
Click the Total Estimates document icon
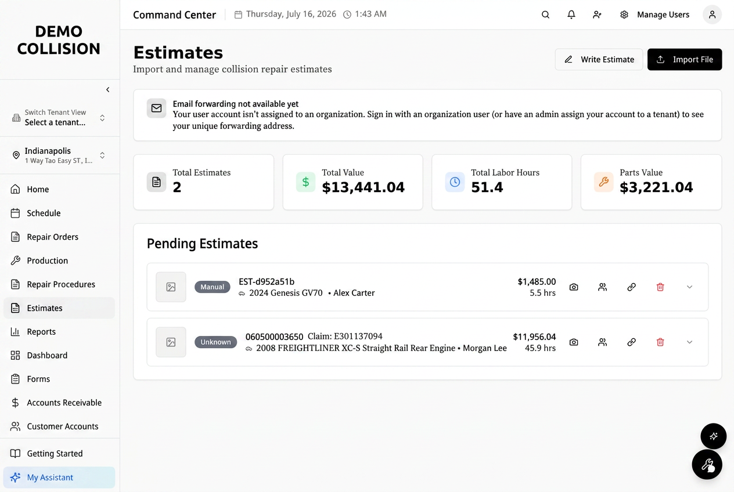(156, 182)
